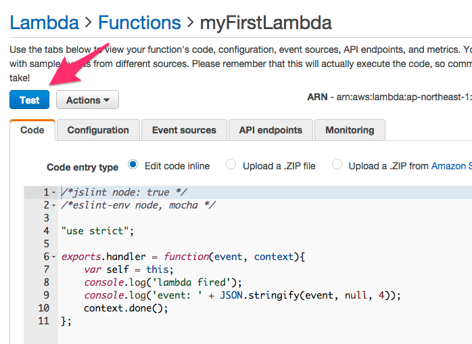Image resolution: width=472 pixels, height=344 pixels.
Task: Click the blue Test button
Action: [x=29, y=100]
